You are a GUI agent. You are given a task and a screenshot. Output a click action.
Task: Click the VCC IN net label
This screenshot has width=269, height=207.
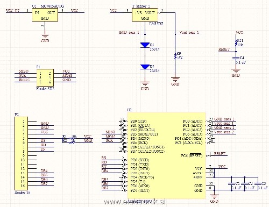12,11
